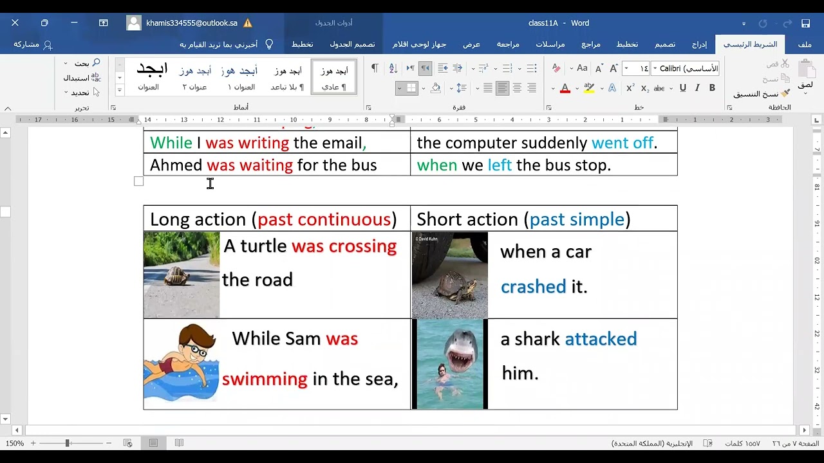Viewport: 824px width, 463px height.
Task: Apply strikethrough abc formatting
Action: 659,88
